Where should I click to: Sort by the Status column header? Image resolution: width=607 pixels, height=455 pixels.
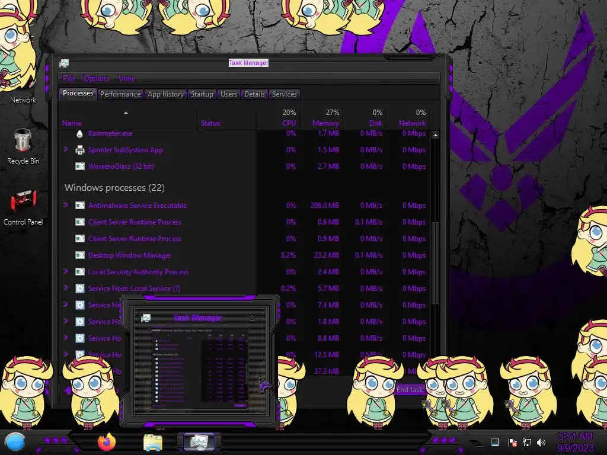point(227,118)
